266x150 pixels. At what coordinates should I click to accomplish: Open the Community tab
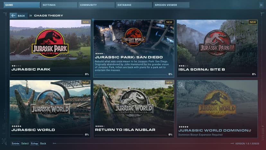point(96,5)
